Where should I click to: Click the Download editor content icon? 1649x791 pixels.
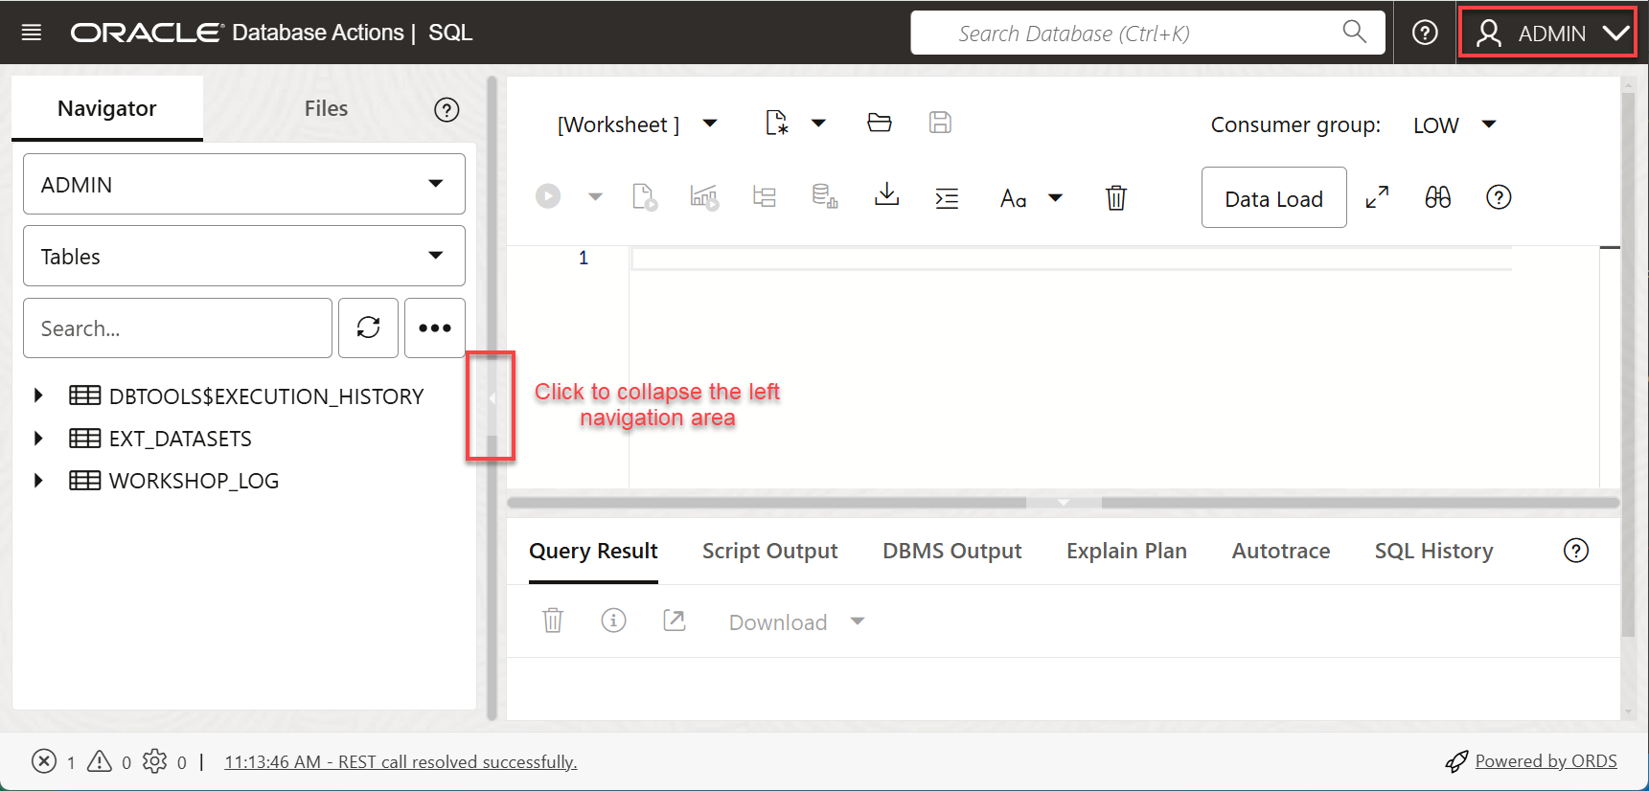click(887, 194)
